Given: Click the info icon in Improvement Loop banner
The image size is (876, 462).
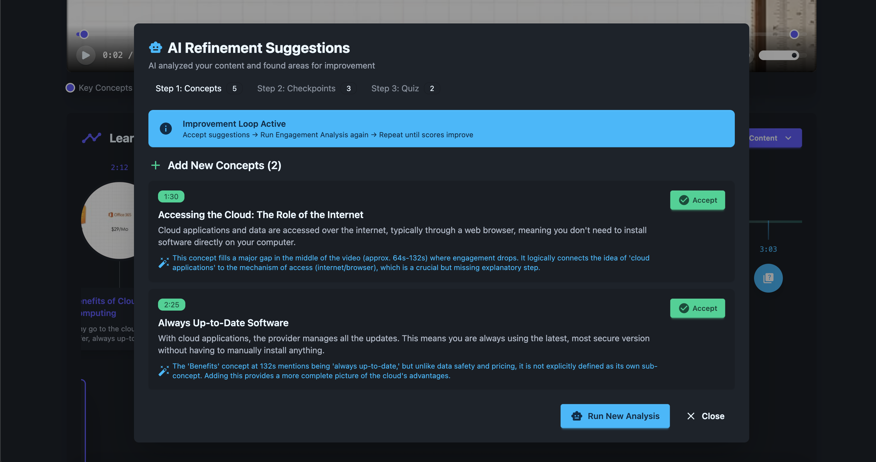Looking at the screenshot, I should coord(166,129).
